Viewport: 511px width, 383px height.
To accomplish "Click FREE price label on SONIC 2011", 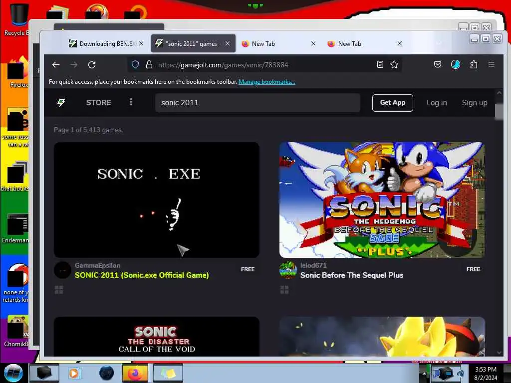I will [x=248, y=269].
